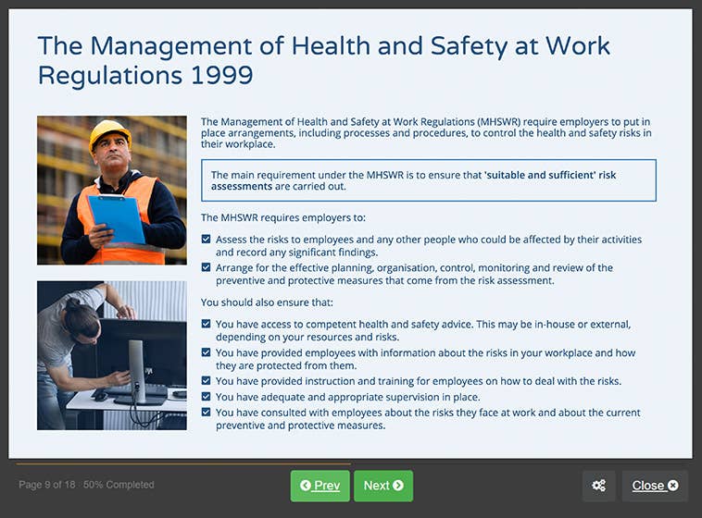The width and height of the screenshot is (702, 518).
Task: Toggle the 'Assess the risks to employees' checkbox
Action: (207, 240)
